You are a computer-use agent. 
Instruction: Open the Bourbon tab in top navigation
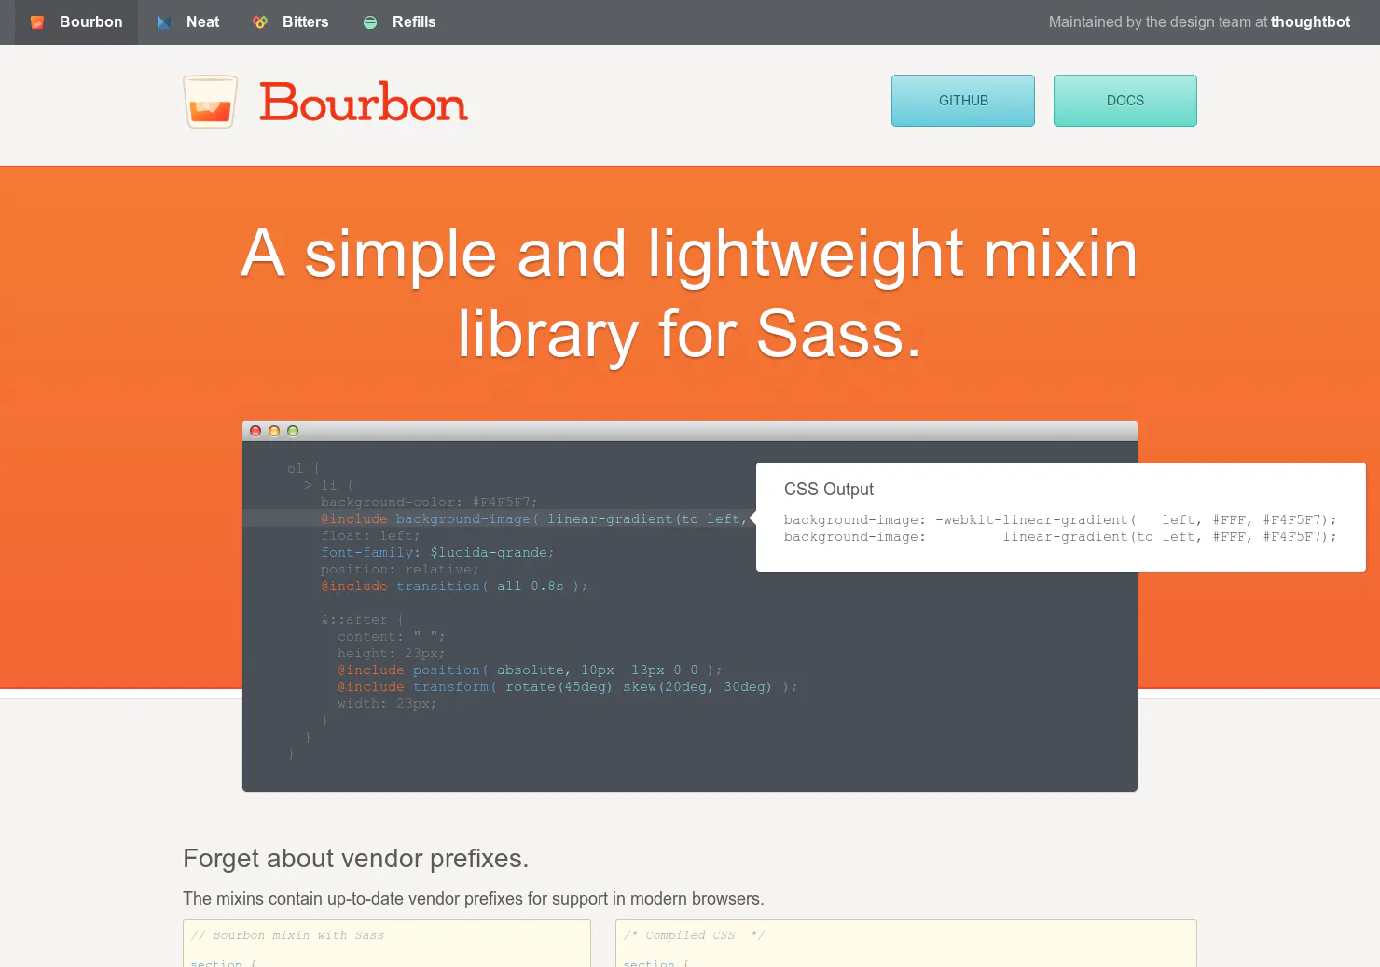click(76, 22)
